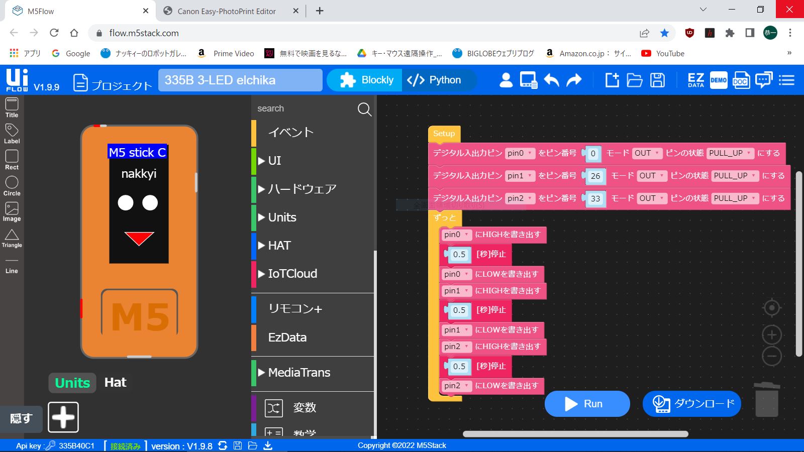
Task: Click the Redo arrow in toolbar
Action: click(x=574, y=80)
